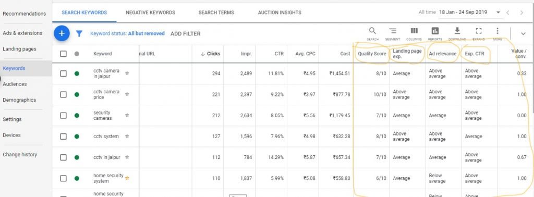Check the home security system row
Viewport: 534px width, 197px height.
coord(63,178)
